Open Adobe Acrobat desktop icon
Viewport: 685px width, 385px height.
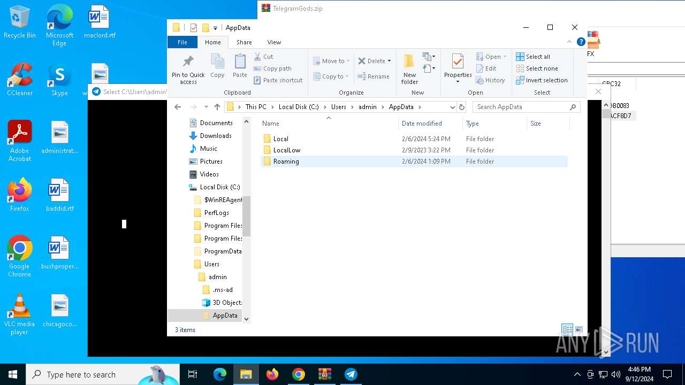pyautogui.click(x=20, y=141)
